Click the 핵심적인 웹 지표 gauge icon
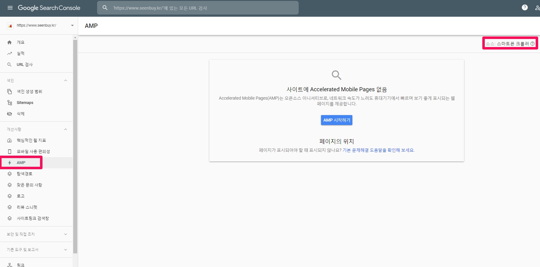The height and width of the screenshot is (267, 540). point(10,140)
